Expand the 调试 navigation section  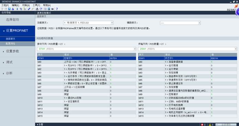tap(3, 62)
